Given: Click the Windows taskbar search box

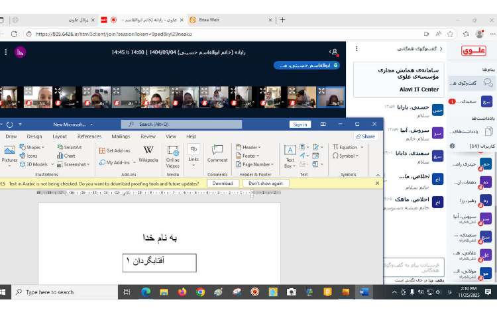Looking at the screenshot, I should coord(65,292).
